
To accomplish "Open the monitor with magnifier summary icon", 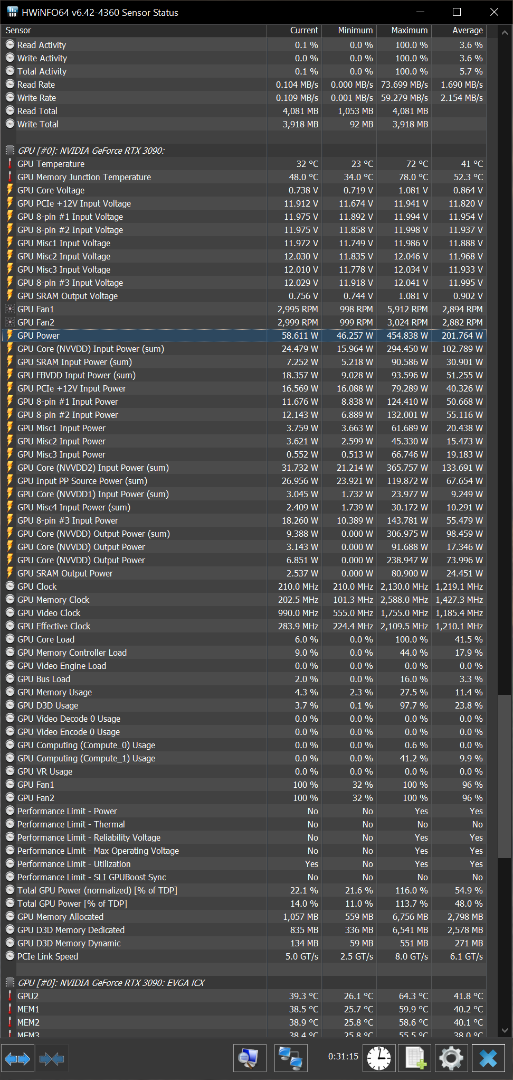I will pos(249,1058).
